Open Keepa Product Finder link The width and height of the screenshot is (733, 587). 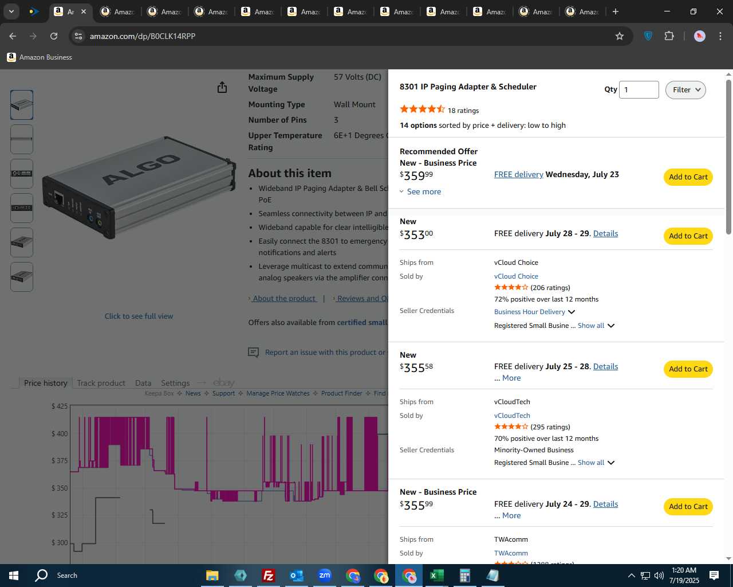point(341,393)
